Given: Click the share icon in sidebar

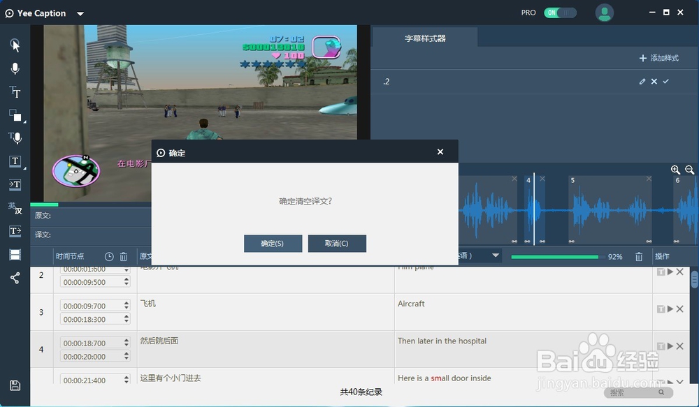Looking at the screenshot, I should [x=15, y=279].
